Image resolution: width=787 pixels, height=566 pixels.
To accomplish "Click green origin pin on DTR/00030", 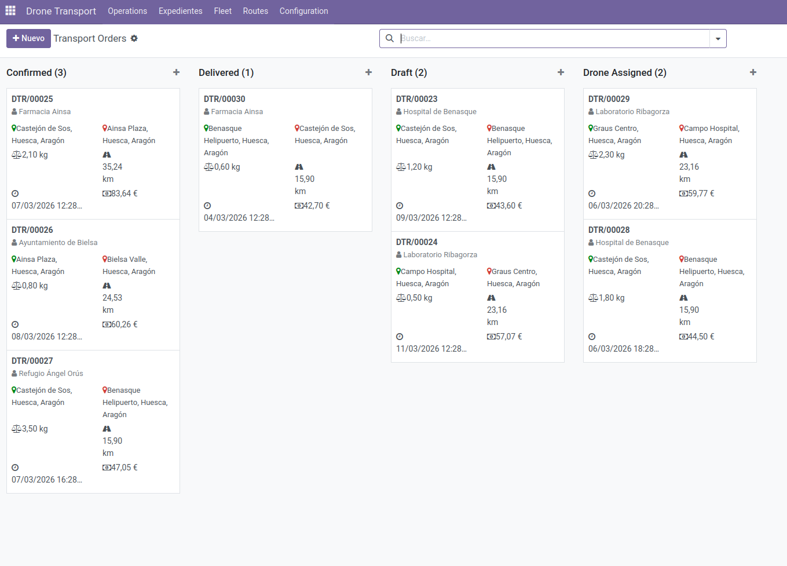I will tap(206, 128).
